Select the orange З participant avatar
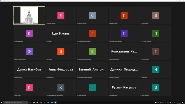Viewport: 185px width, 104px height. tap(61, 51)
